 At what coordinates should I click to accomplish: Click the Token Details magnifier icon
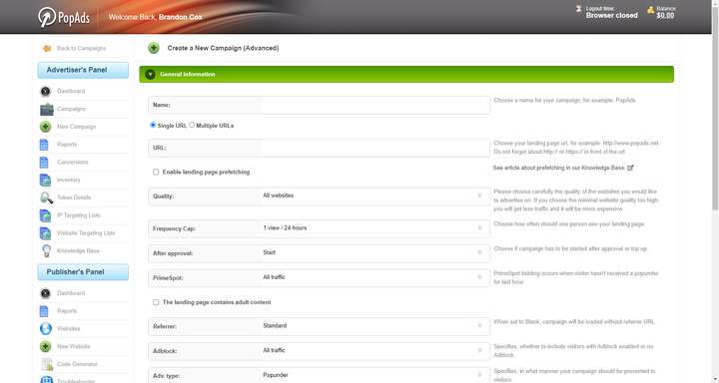click(46, 197)
